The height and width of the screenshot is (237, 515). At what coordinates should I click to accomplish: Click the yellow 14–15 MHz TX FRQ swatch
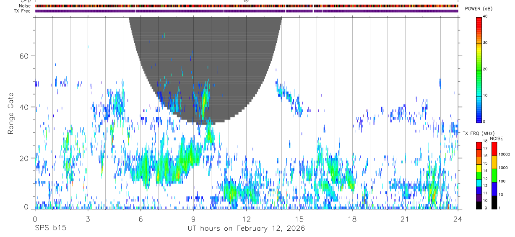tap(479, 168)
